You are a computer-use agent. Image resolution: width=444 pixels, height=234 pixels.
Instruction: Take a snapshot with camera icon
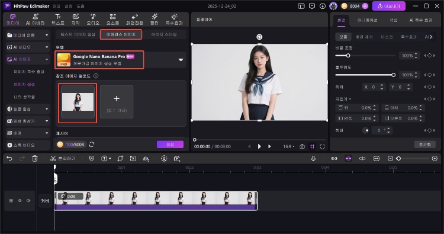302,146
